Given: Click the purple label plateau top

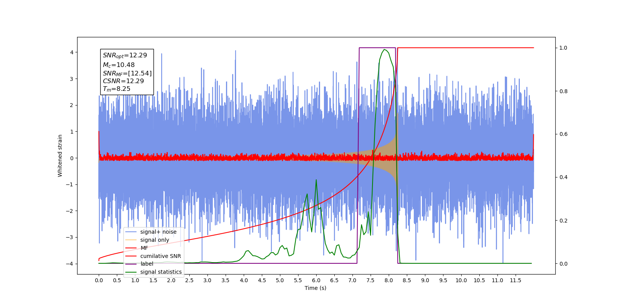Looking at the screenshot, I should (377, 48).
